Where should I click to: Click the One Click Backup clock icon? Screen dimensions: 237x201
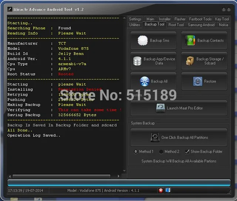click(155, 137)
